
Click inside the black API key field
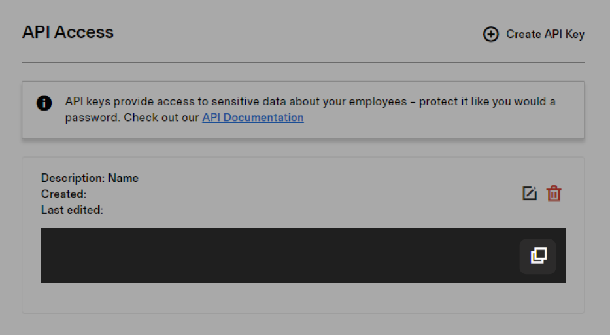(275, 255)
